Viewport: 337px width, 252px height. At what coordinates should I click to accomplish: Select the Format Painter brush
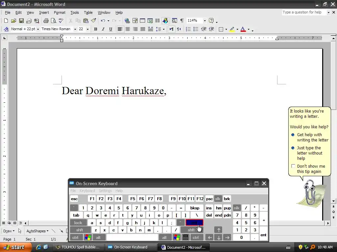[93, 21]
